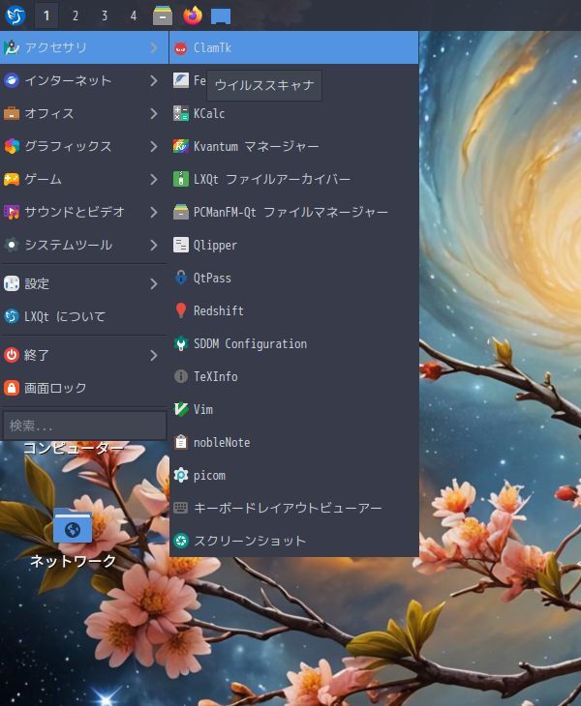581x706 pixels.
Task: Click the ClamTk red devil icon
Action: point(181,47)
